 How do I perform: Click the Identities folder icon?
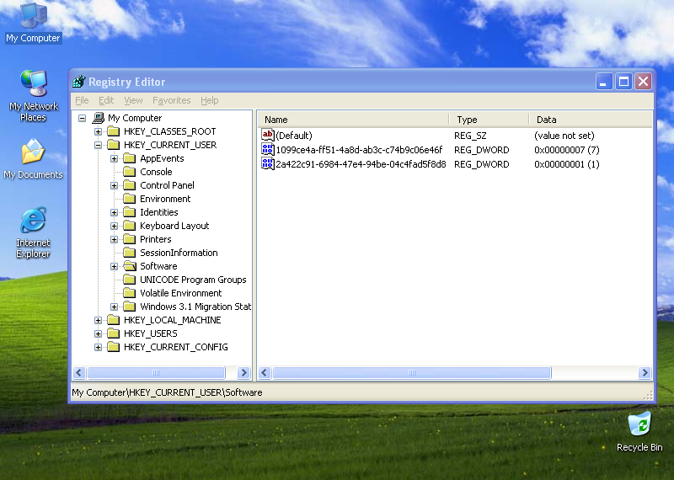click(x=130, y=212)
